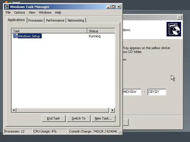Viewport: 190px width, 142px height.
Task: Switch to the Networking tab
Action: click(76, 20)
